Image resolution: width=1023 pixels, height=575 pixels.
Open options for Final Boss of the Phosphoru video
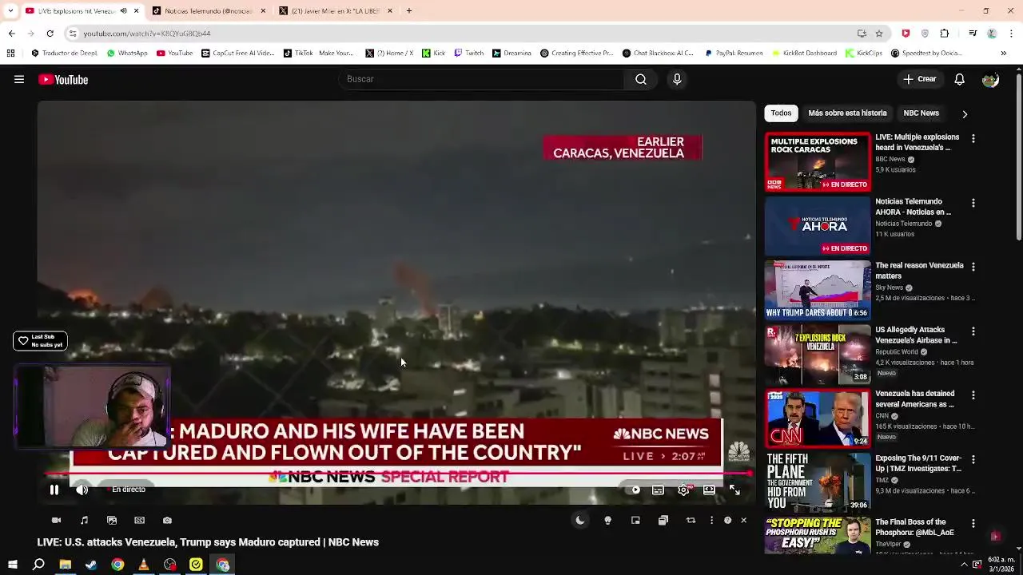coord(973,523)
